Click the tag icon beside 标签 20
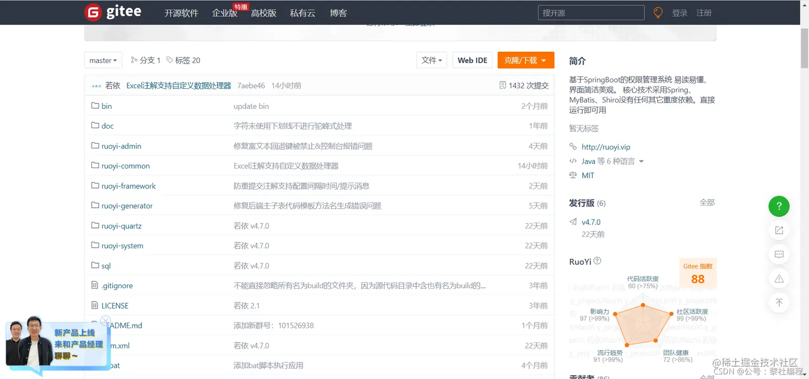This screenshot has height=379, width=809. (x=170, y=60)
